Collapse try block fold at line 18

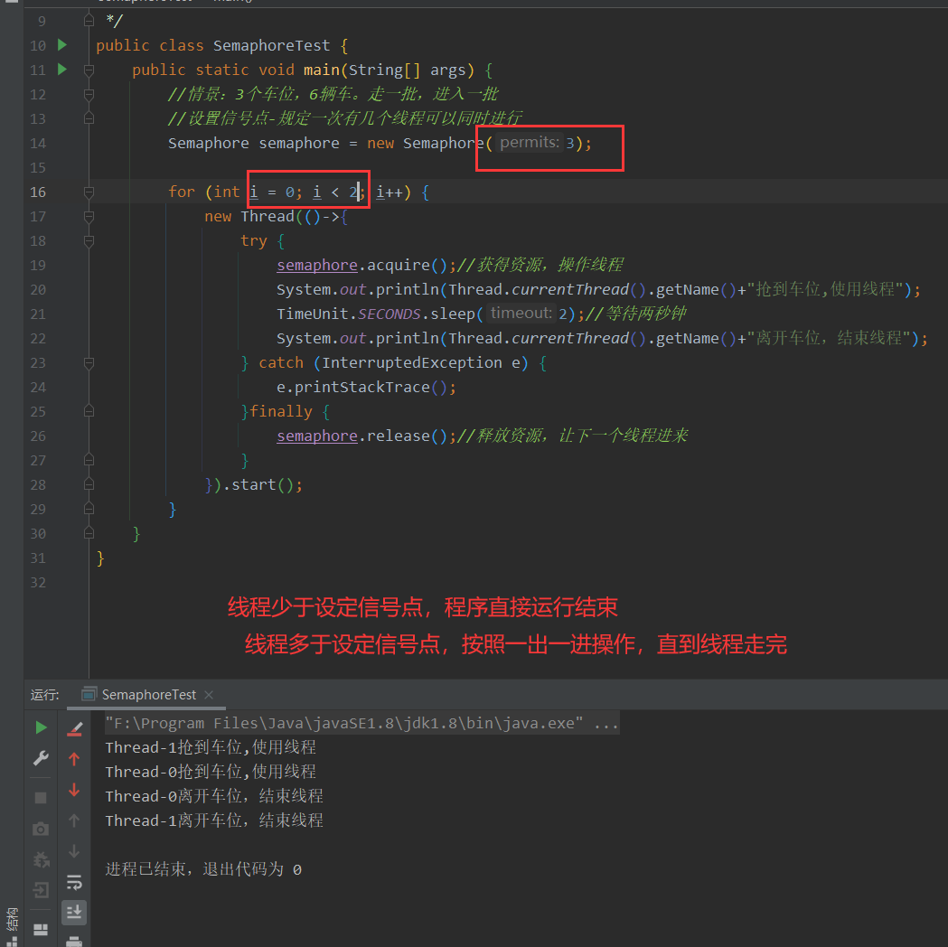pyautogui.click(x=89, y=241)
